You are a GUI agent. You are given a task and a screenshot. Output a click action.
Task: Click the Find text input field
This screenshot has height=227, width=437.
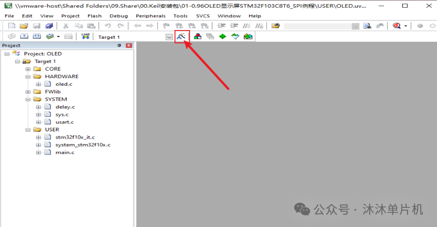point(318,26)
